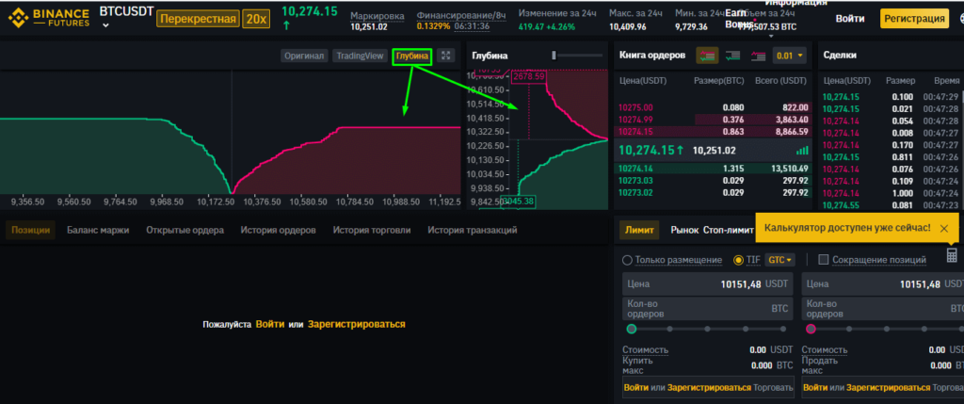Image resolution: width=964 pixels, height=404 pixels.
Task: Switch chart to TradingView view
Action: point(359,56)
